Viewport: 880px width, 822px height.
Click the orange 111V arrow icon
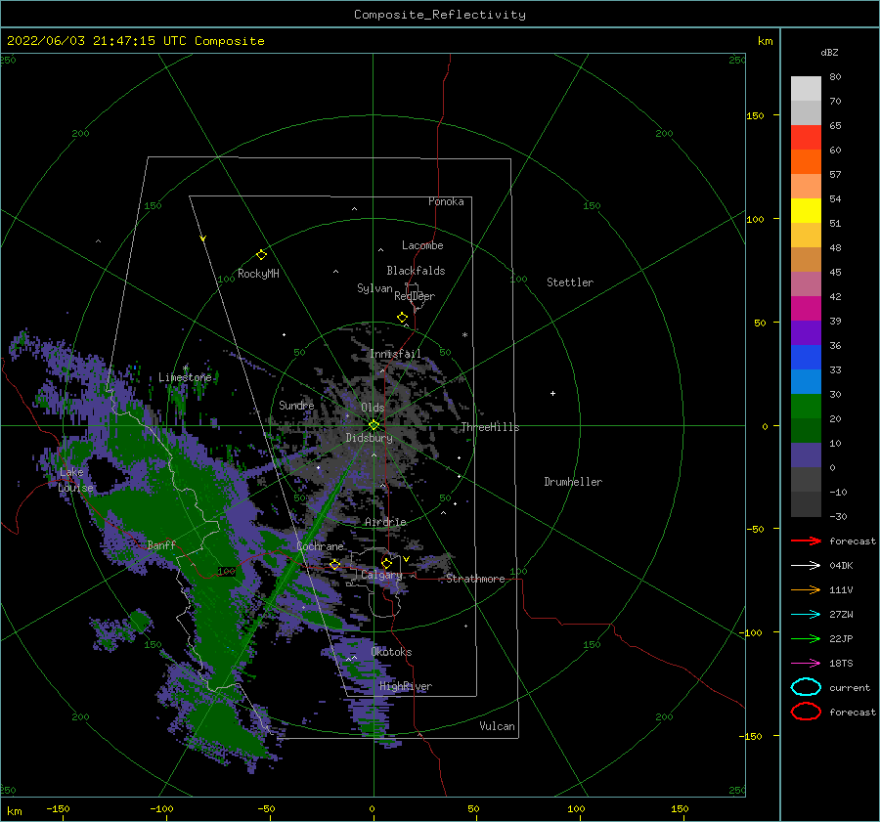806,589
